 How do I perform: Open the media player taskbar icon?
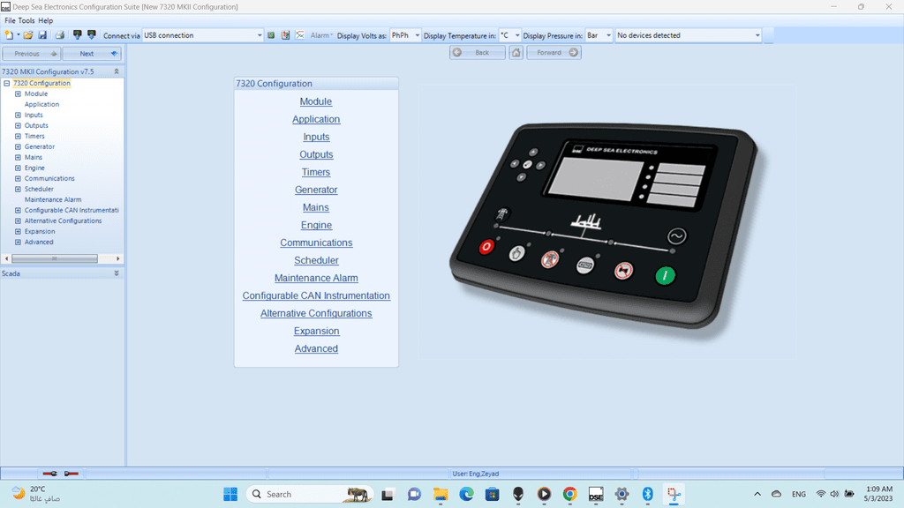click(544, 494)
